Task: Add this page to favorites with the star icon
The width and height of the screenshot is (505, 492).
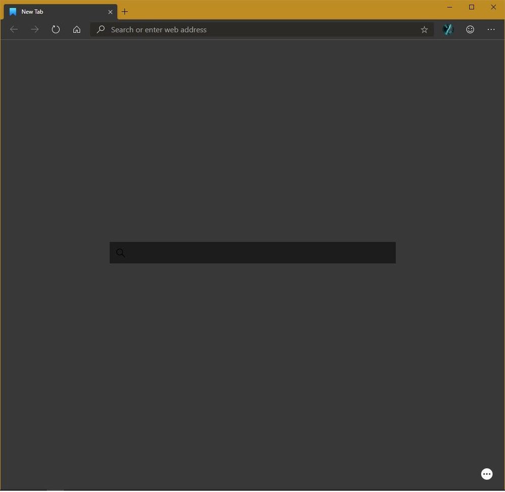Action: (424, 30)
